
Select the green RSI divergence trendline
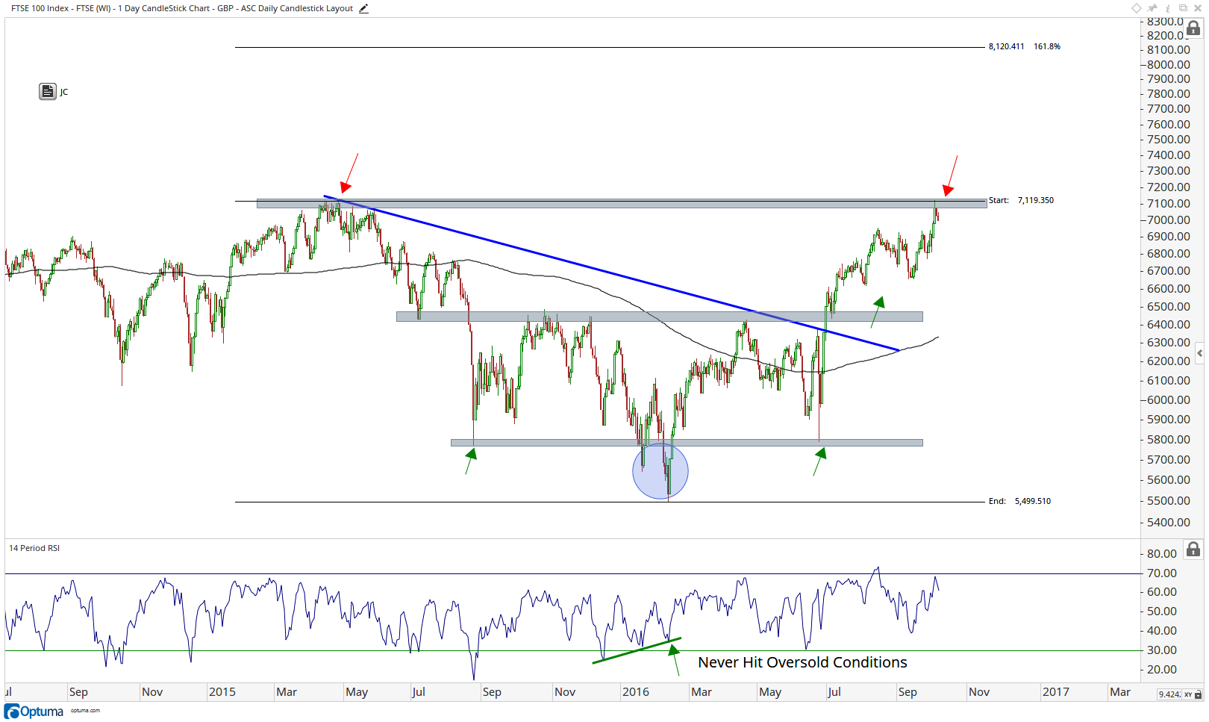click(637, 650)
